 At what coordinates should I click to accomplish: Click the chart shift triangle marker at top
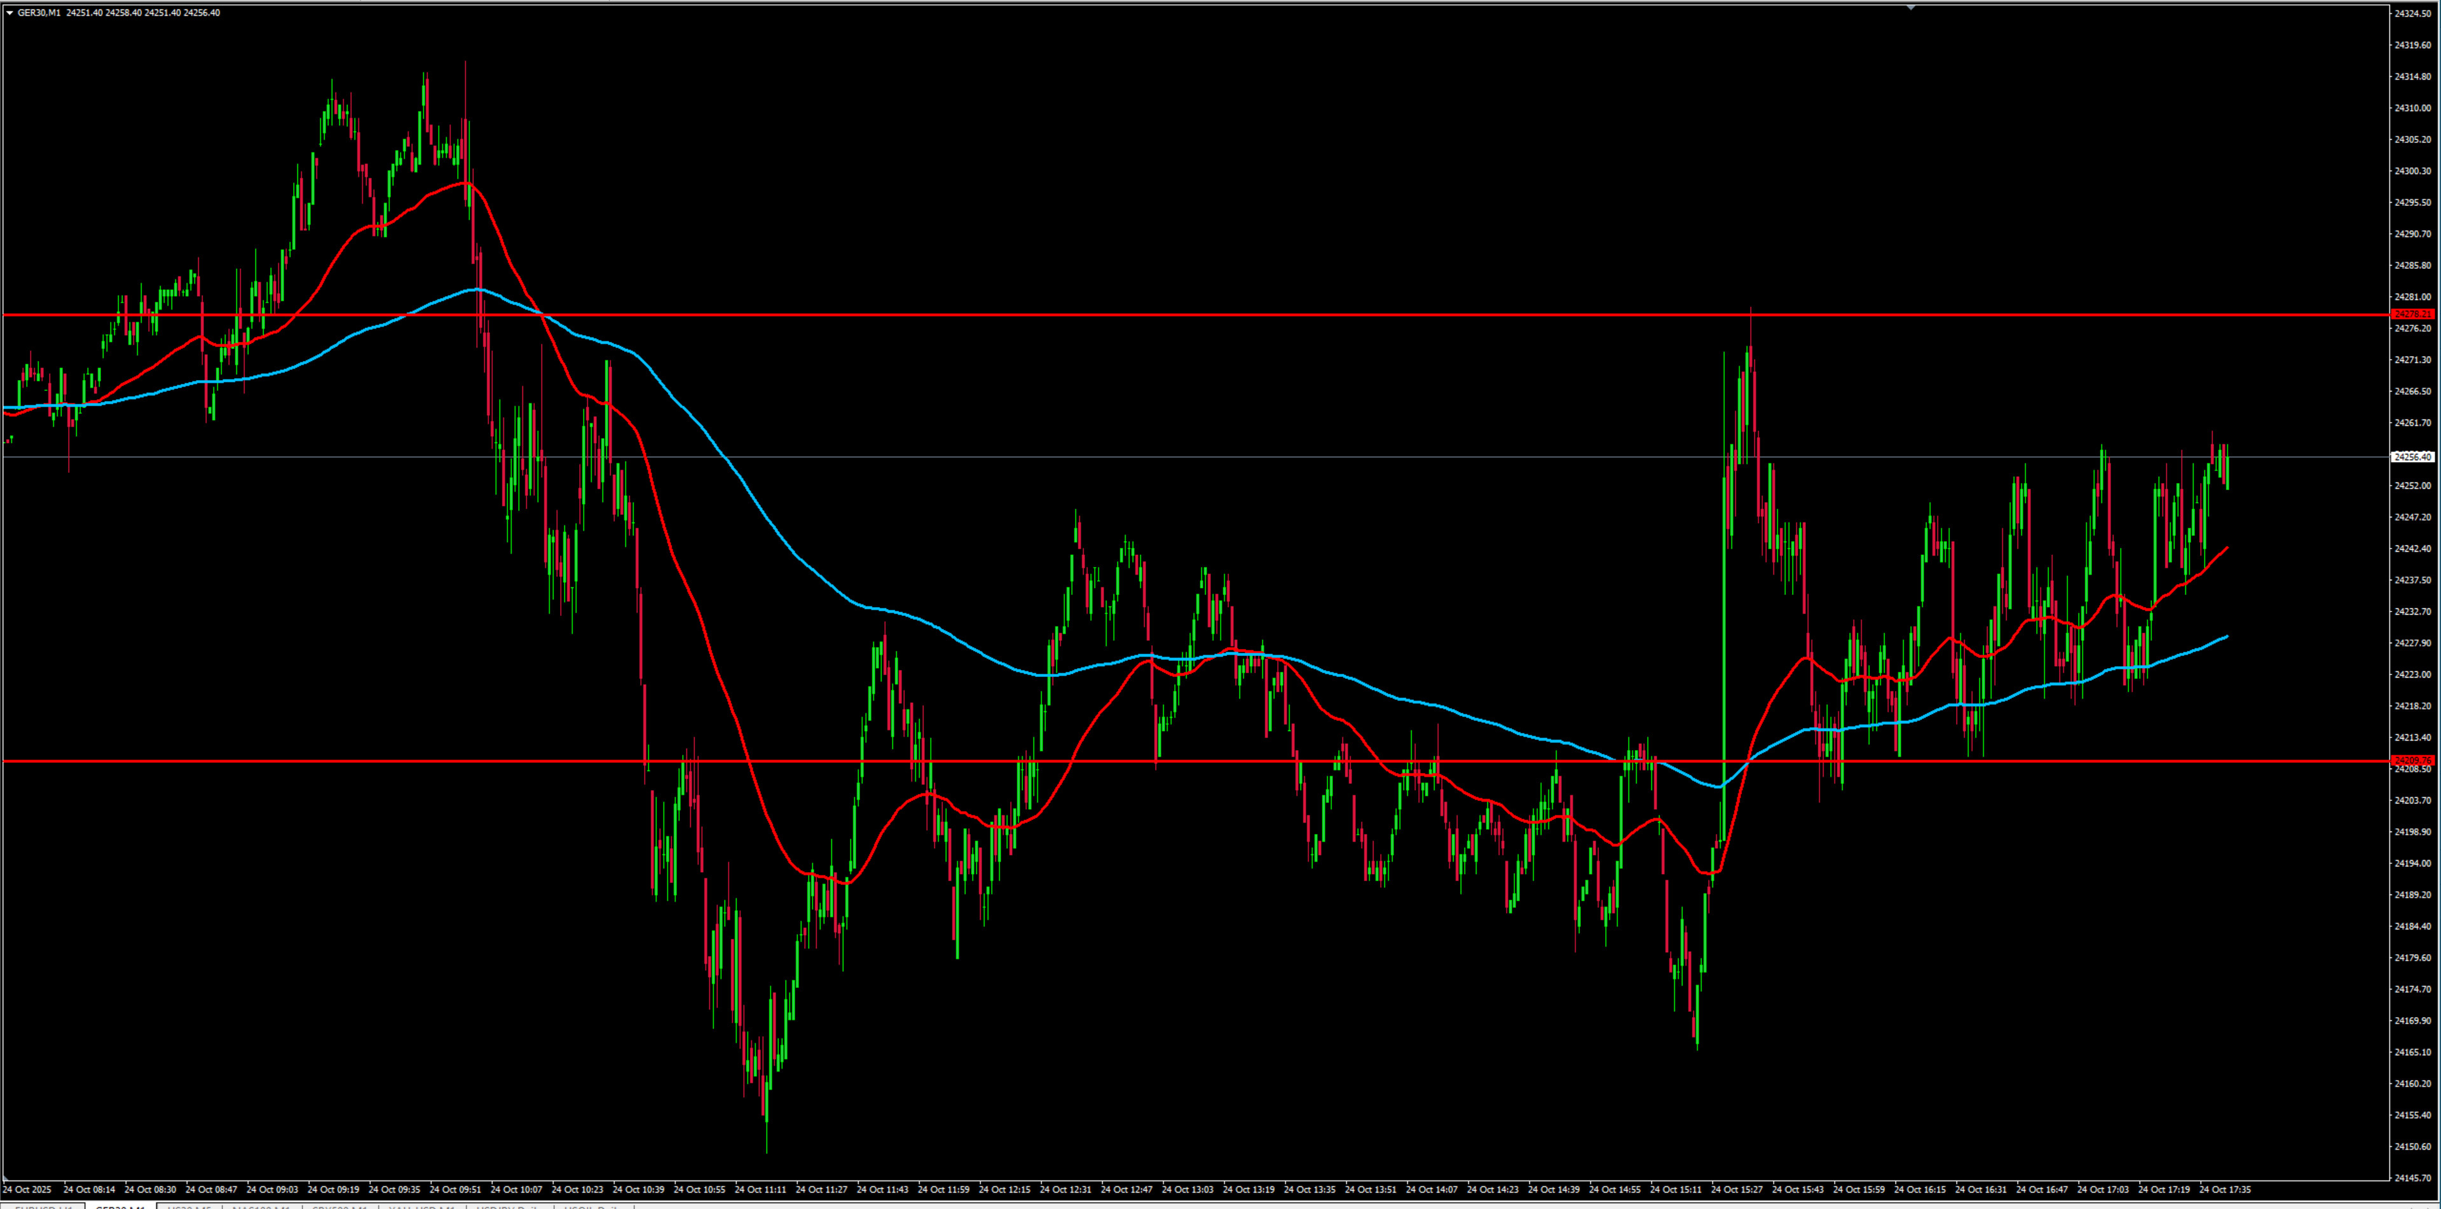tap(1910, 8)
